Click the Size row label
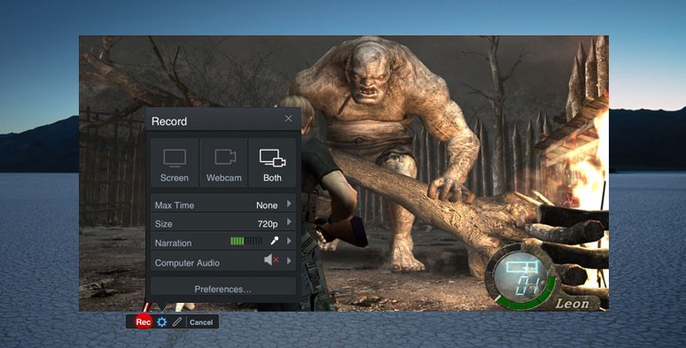 (164, 224)
